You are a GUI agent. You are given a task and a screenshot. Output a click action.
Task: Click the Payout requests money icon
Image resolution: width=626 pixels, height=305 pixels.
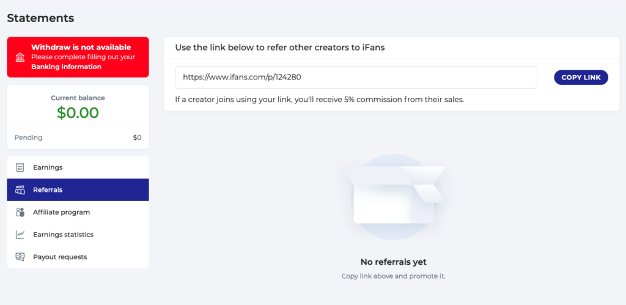pyautogui.click(x=20, y=257)
